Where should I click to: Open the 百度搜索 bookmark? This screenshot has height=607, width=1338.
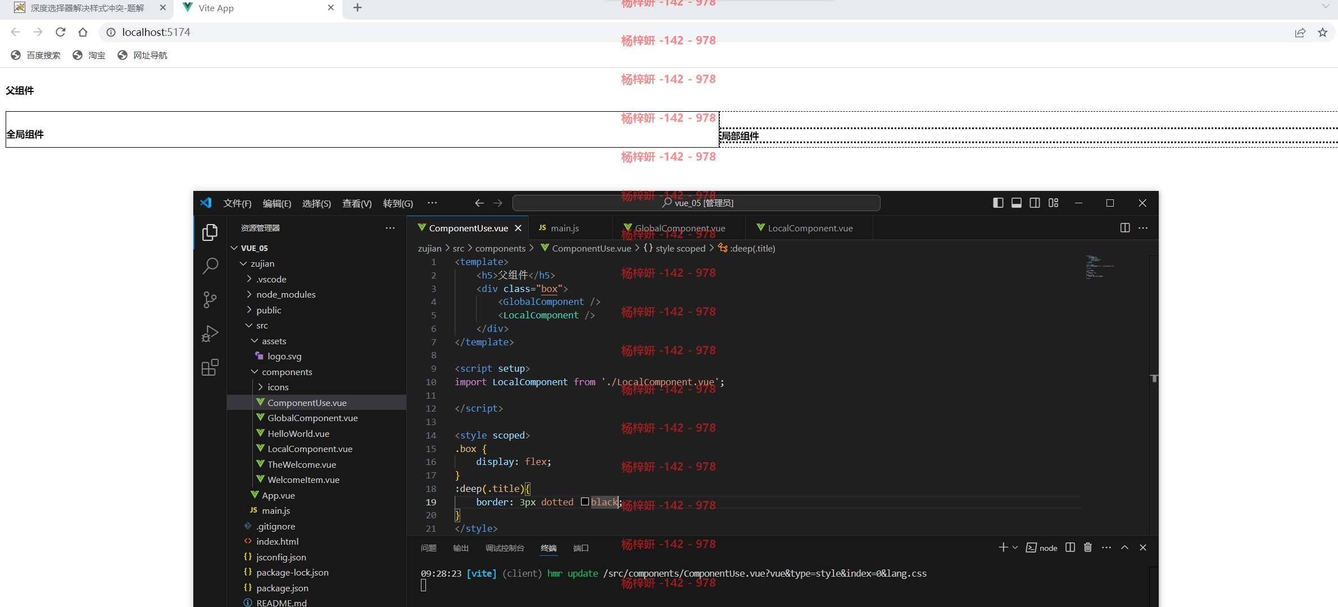pos(35,55)
